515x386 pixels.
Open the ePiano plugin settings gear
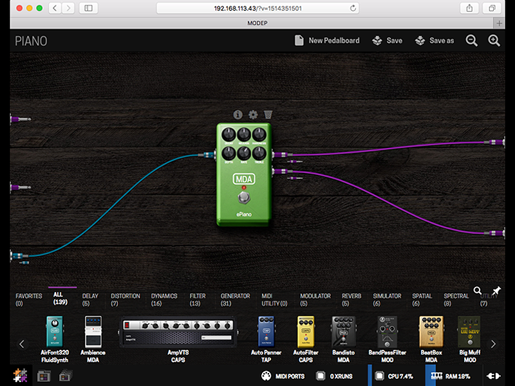coord(253,115)
